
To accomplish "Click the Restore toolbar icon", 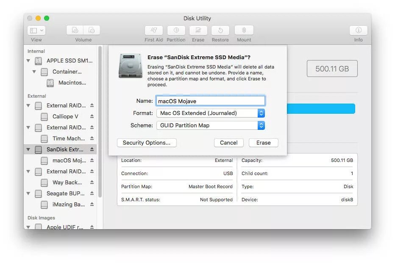I will click(x=220, y=30).
